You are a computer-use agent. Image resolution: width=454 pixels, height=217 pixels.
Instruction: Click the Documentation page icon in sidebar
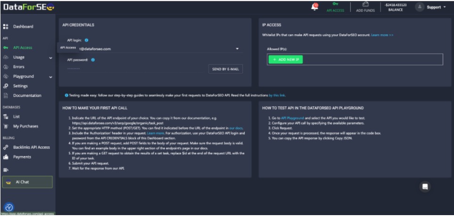(6, 96)
